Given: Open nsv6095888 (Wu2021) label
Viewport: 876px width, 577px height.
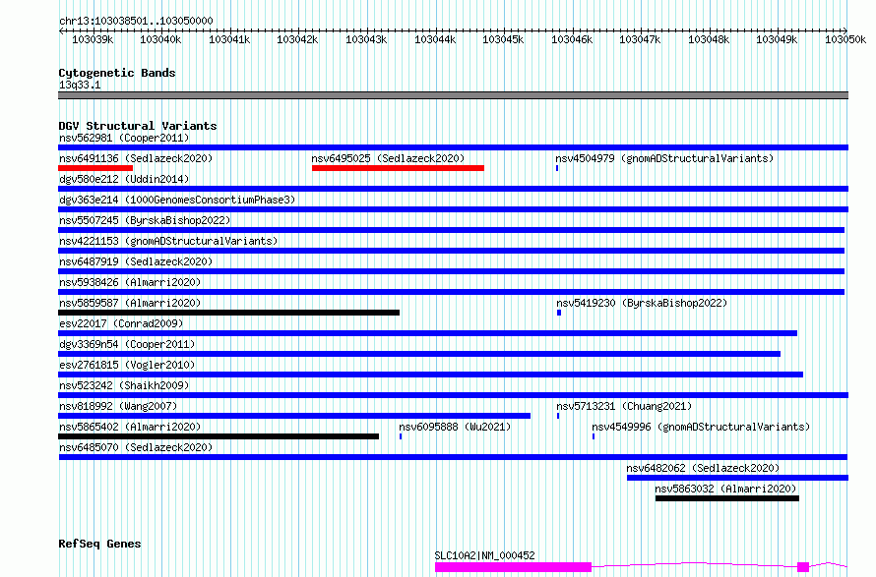Looking at the screenshot, I should click(x=455, y=427).
